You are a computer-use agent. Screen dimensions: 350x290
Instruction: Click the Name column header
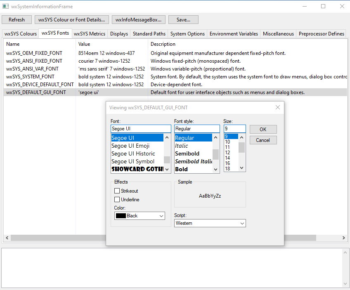pyautogui.click(x=39, y=44)
